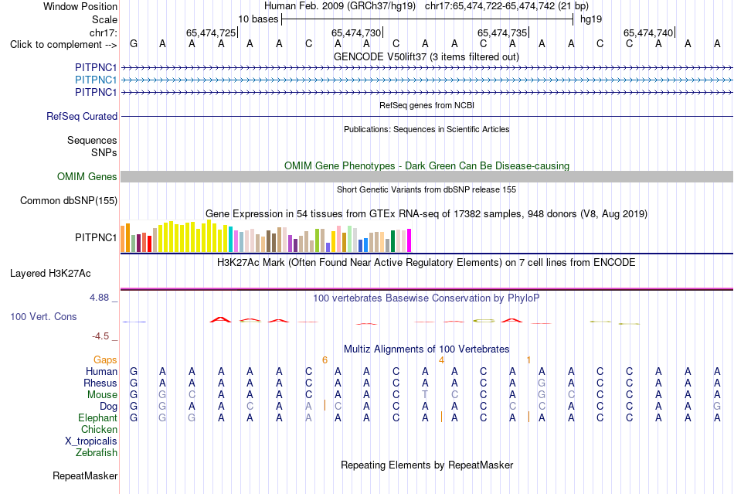Click the 'GENCODE V50lift37 (3 items filtered out)' title
Screen dimensions: 734x494
tap(426, 56)
